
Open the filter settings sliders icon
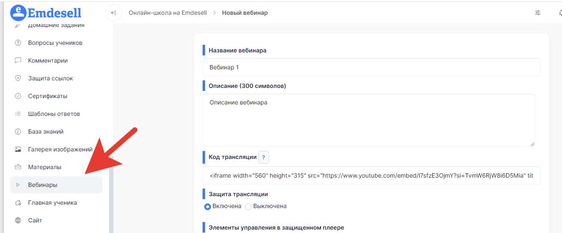click(537, 13)
